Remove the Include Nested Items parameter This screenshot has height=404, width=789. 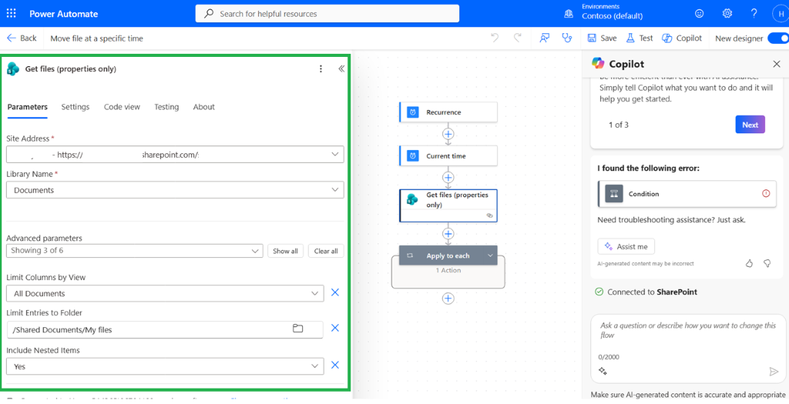click(x=335, y=366)
